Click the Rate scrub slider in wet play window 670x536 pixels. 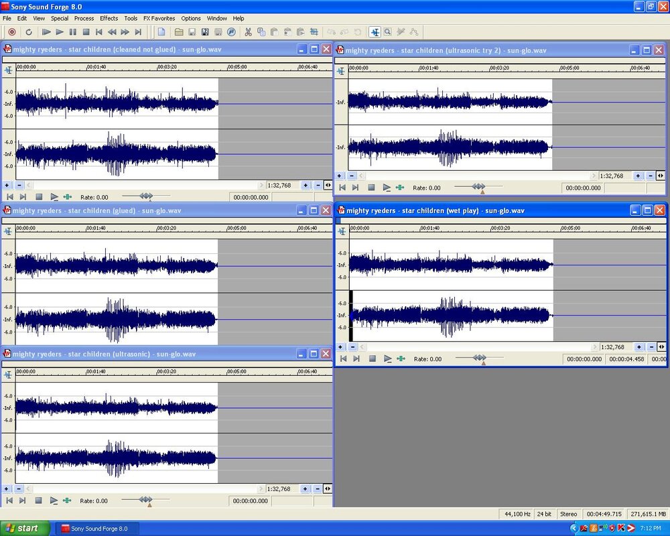480,358
